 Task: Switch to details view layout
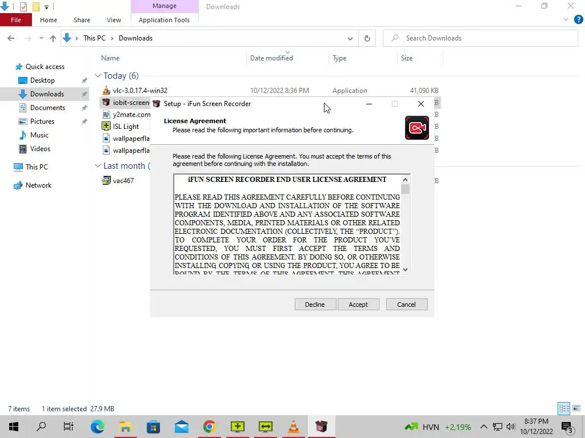[x=564, y=408]
